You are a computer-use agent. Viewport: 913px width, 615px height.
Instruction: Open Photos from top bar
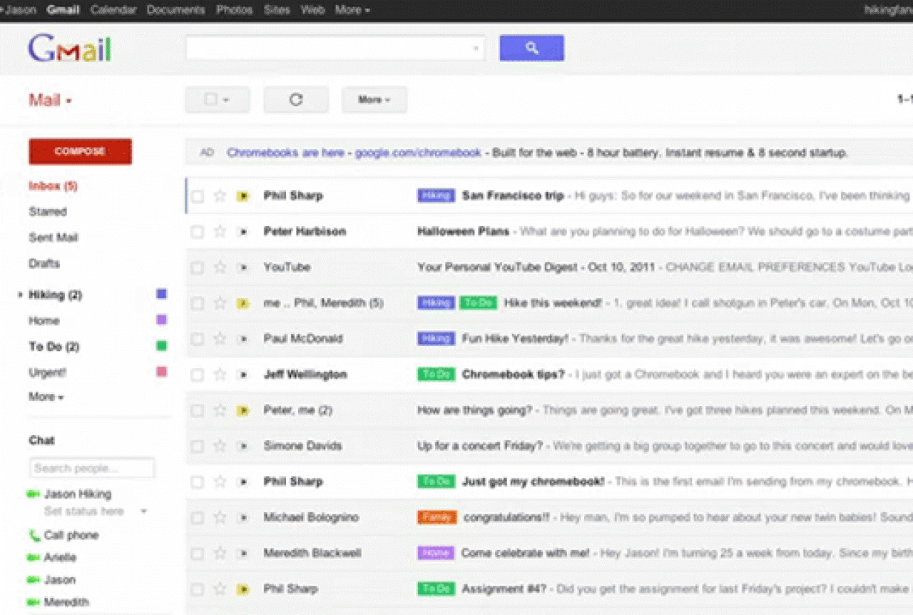pyautogui.click(x=234, y=10)
